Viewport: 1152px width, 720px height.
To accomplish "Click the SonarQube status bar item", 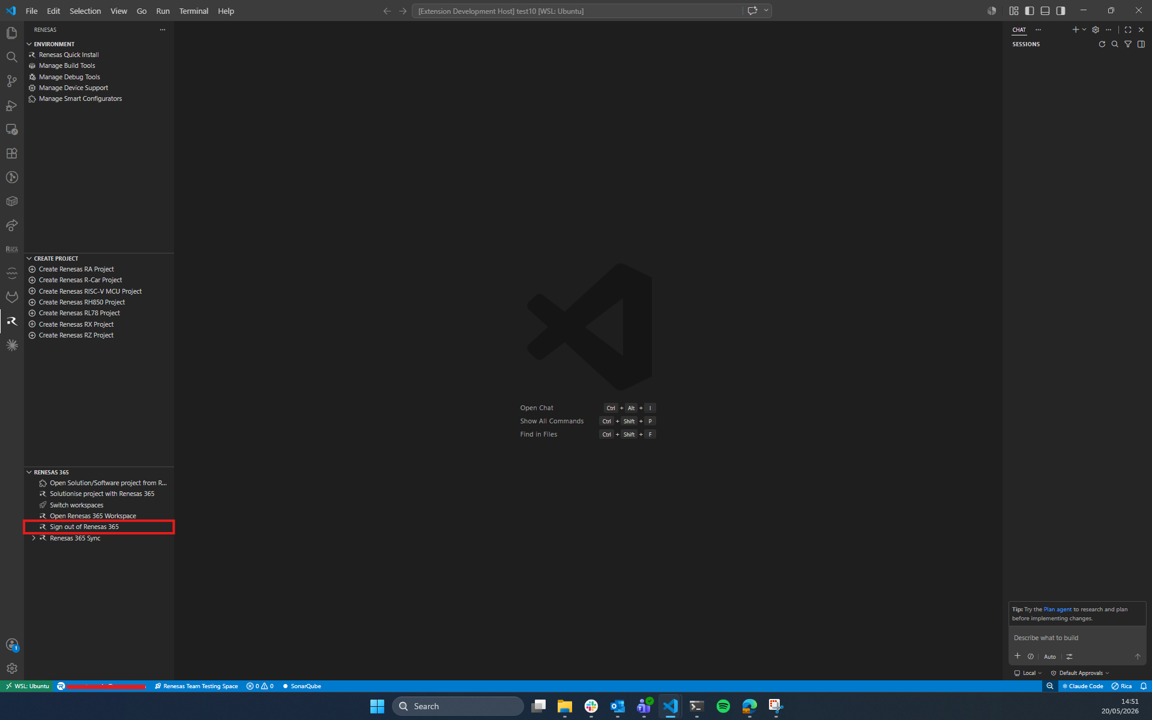I will coord(302,686).
